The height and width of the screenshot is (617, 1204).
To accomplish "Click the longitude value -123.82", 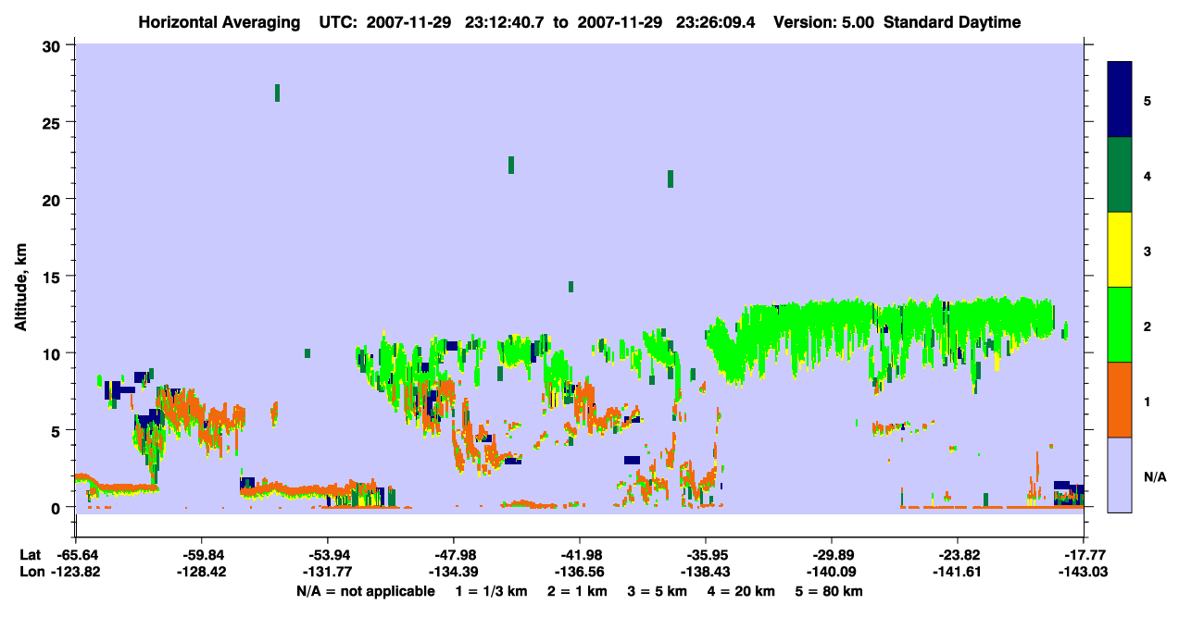I will [x=76, y=572].
